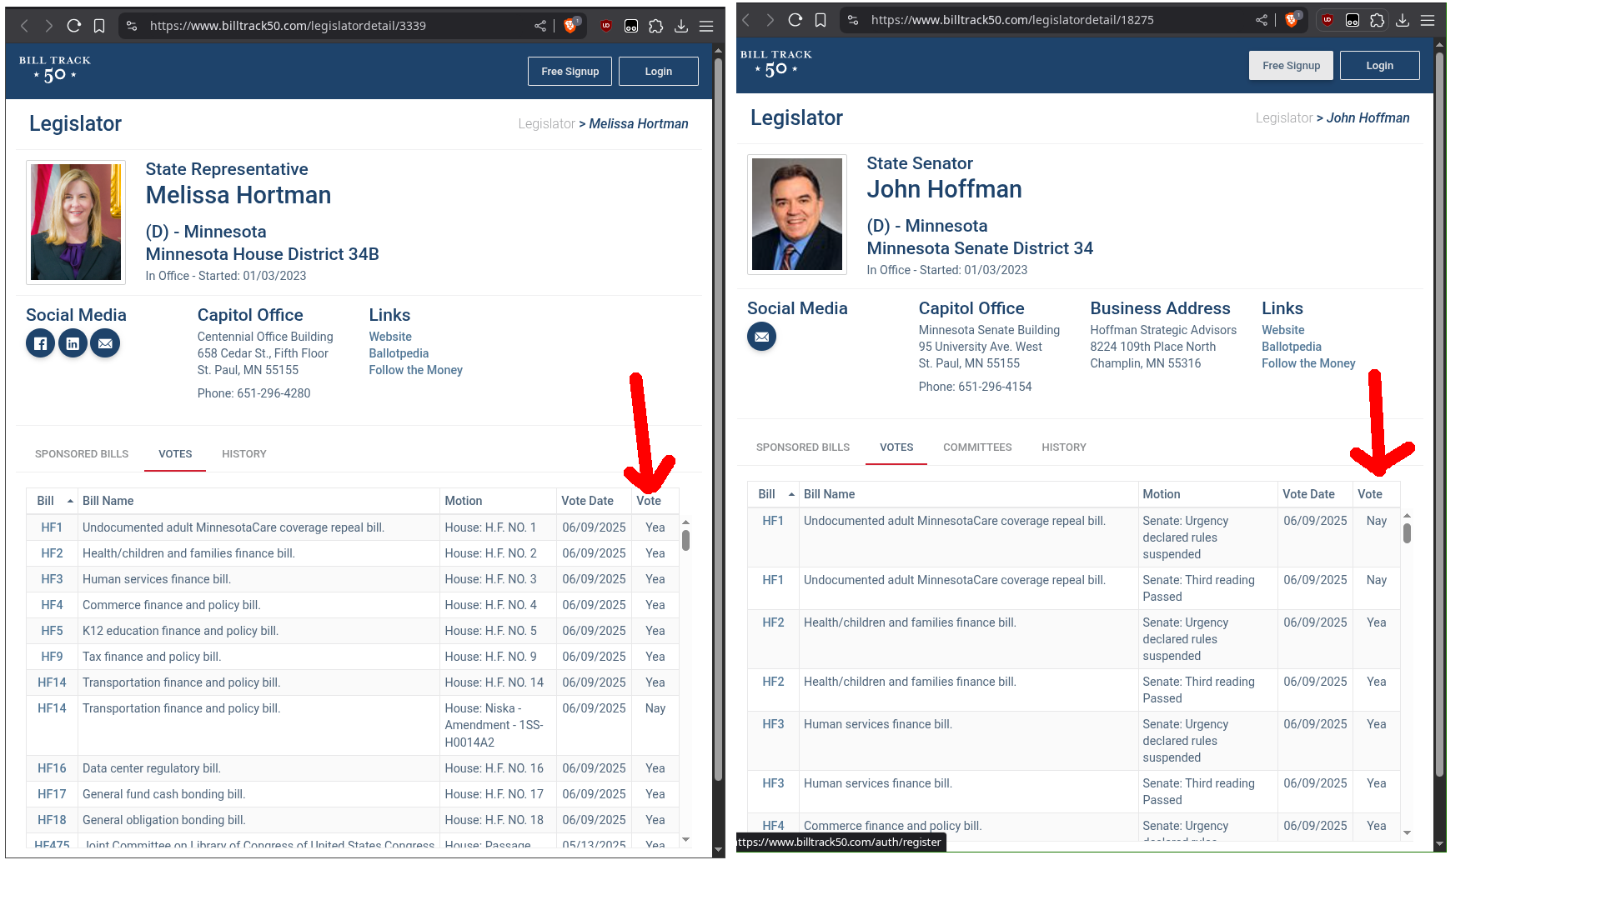Image resolution: width=1601 pixels, height=900 pixels.
Task: Sort Hortman table by Bill Name header
Action: [258, 501]
